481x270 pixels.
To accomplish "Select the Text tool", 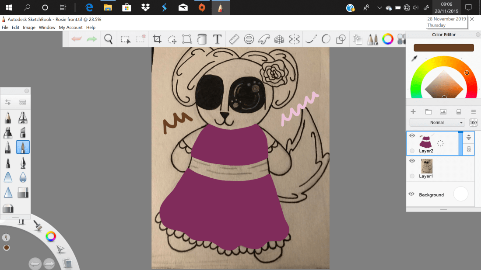I will click(217, 39).
